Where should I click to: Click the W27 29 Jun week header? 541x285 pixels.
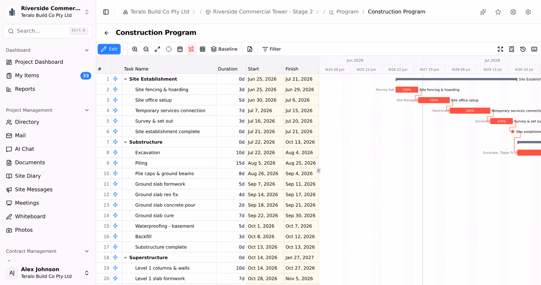[x=429, y=69]
